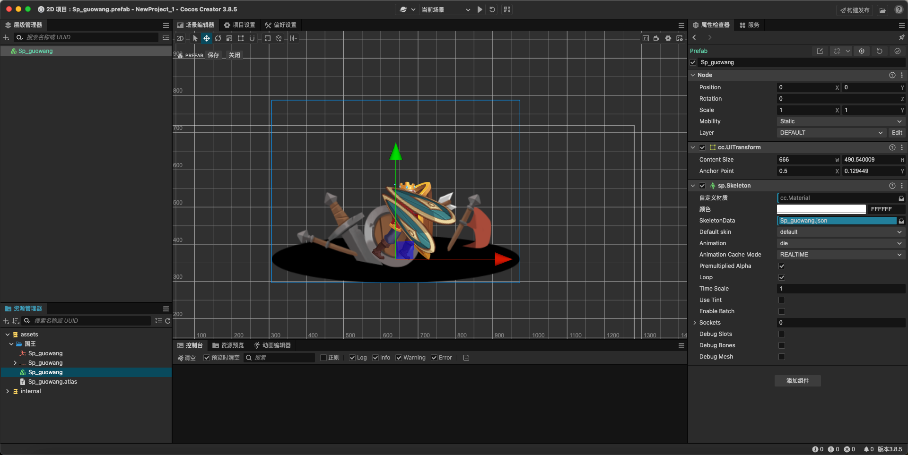908x455 pixels.
Task: Open the Layer dropdown
Action: (831, 133)
